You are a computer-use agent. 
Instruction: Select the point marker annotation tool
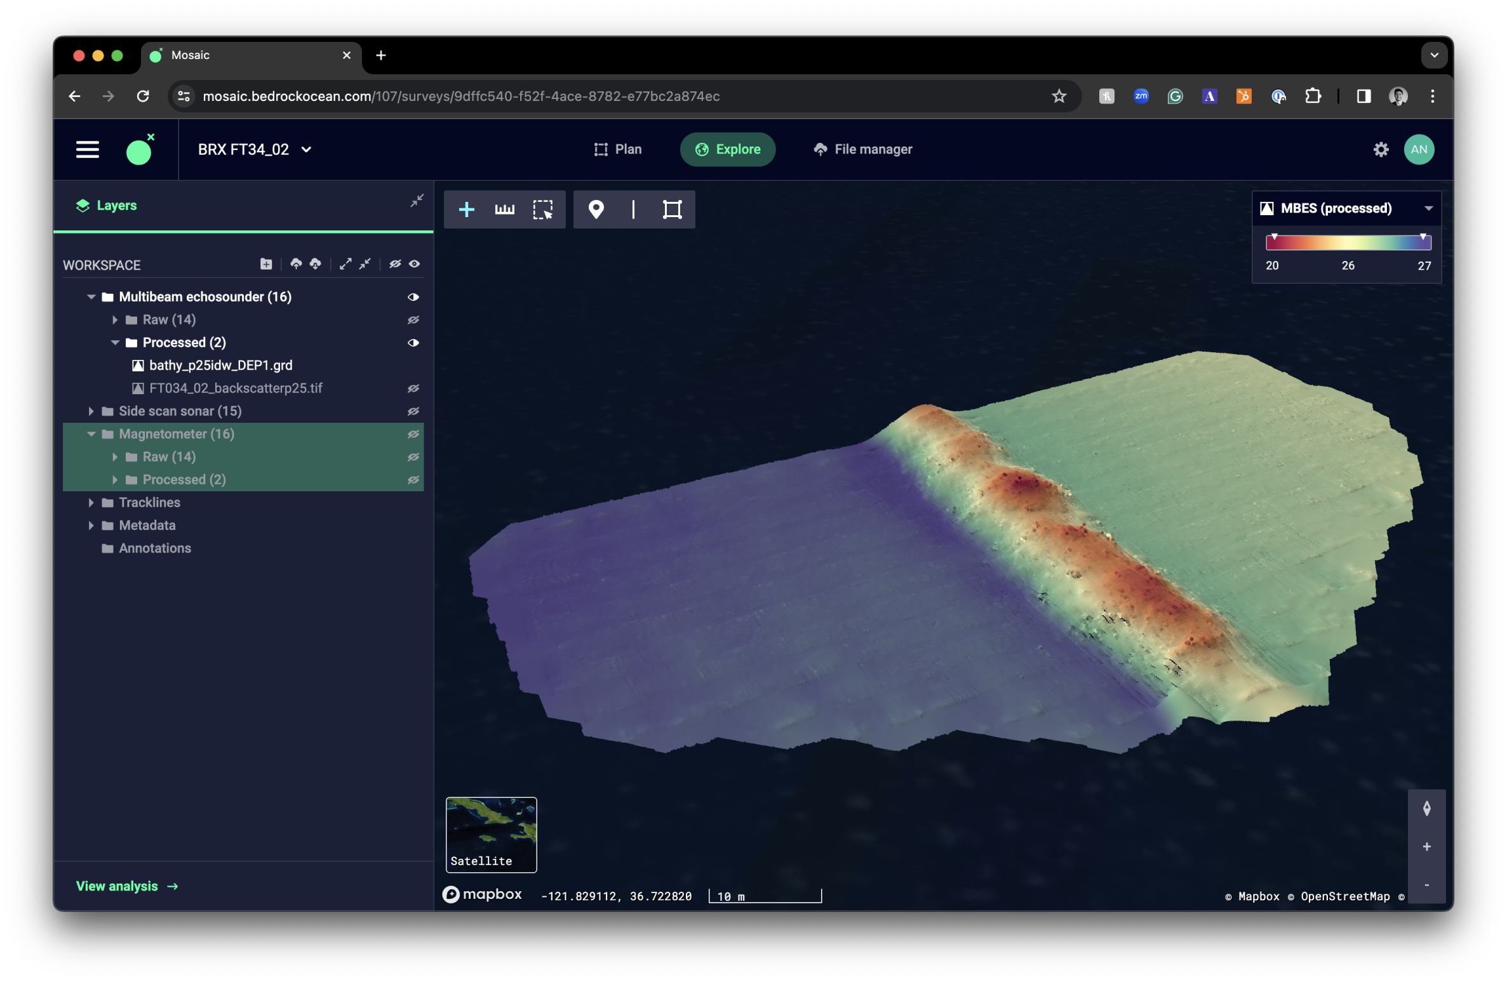click(x=596, y=209)
